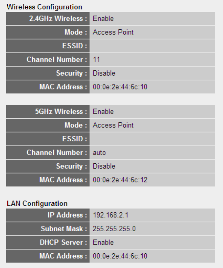Screen dimensions: 223x268
Task: Click the 2.4GHz channel number value 11
Action: click(x=96, y=60)
